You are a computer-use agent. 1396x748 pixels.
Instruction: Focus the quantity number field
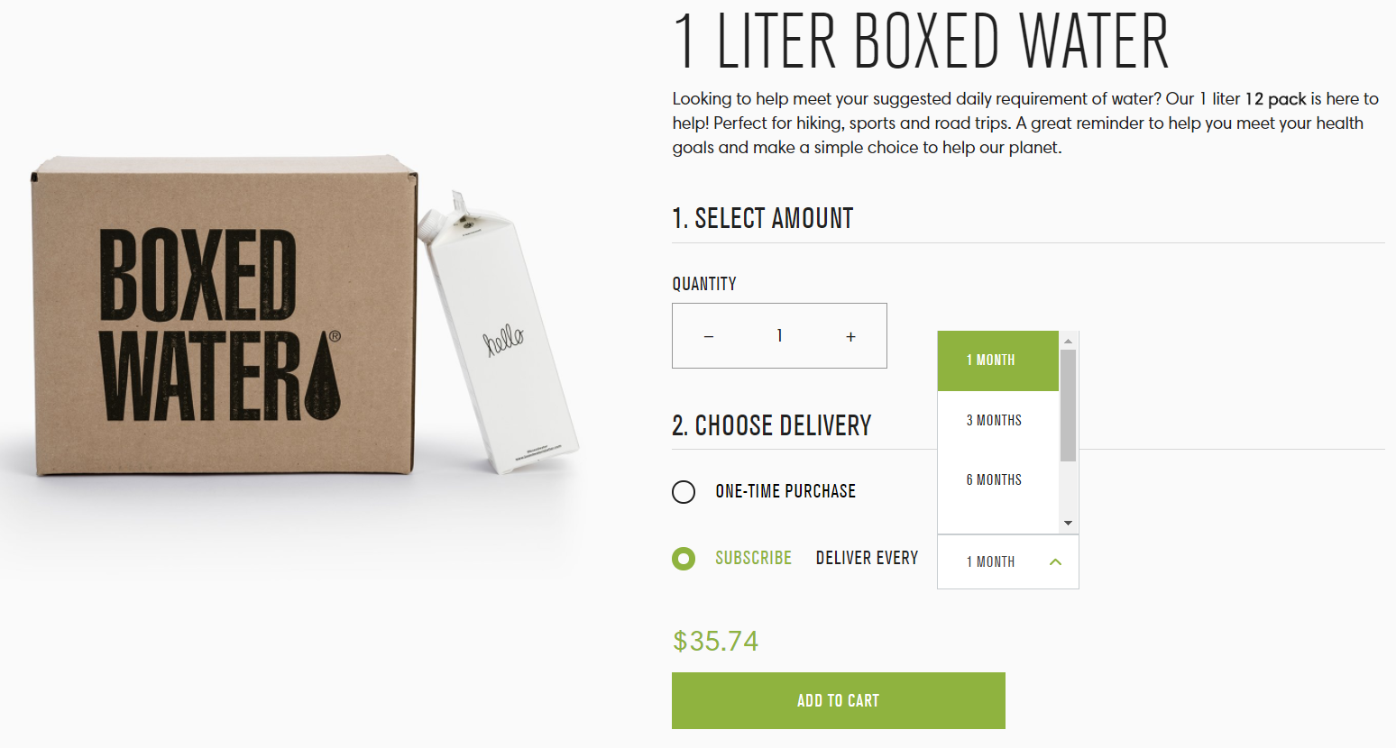(780, 336)
